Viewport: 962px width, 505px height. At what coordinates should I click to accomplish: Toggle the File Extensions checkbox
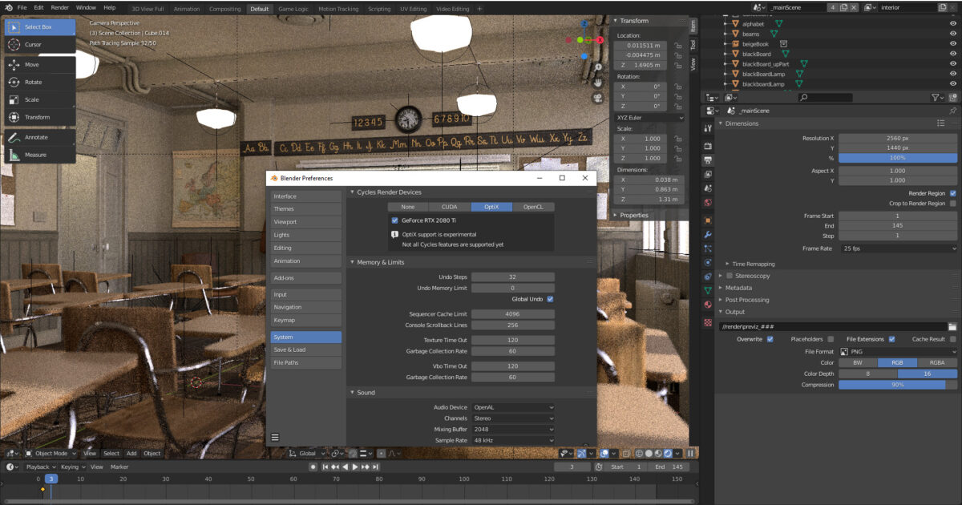coord(891,339)
